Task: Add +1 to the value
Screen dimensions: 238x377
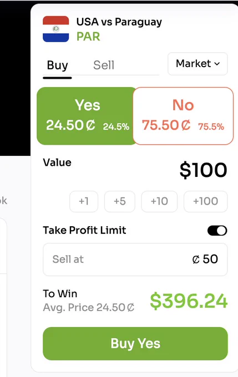Action: click(x=84, y=201)
